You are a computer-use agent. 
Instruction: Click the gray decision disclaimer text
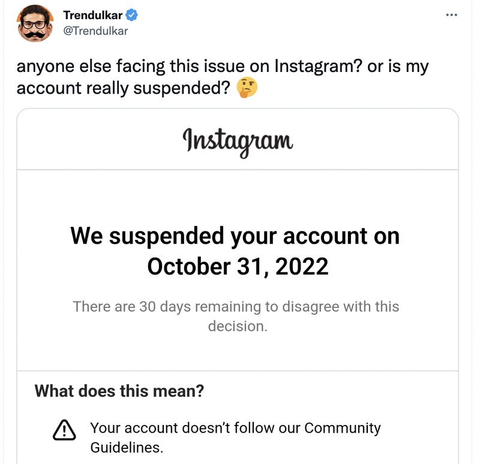[238, 315]
